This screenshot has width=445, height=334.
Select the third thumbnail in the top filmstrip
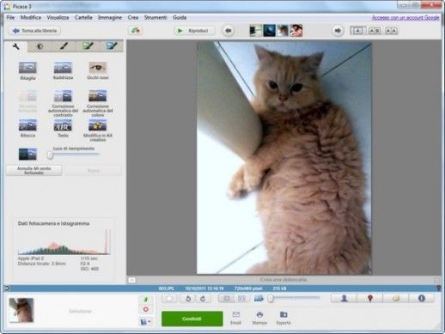[283, 31]
